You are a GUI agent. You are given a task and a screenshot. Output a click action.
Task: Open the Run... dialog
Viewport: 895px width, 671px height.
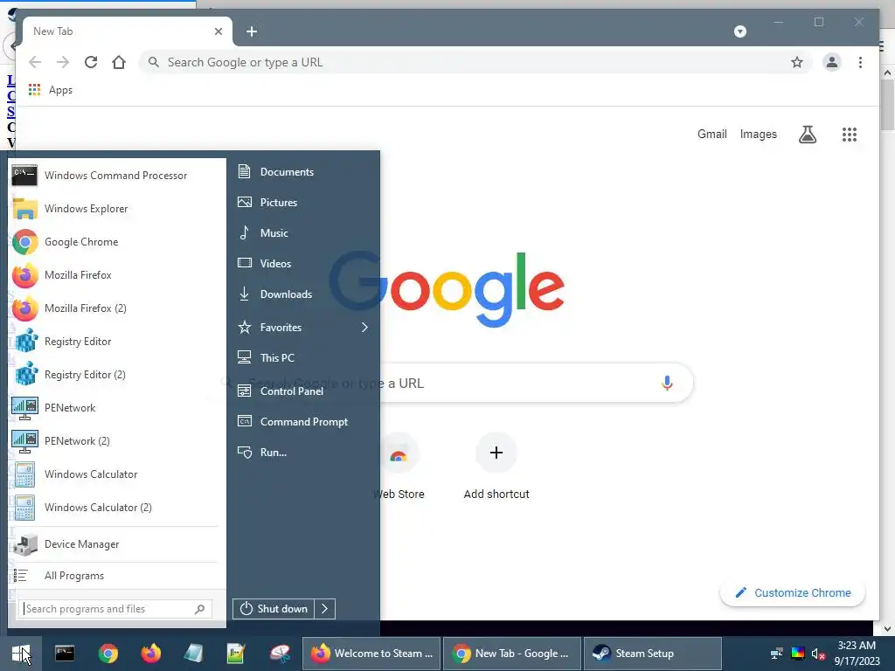click(x=303, y=453)
